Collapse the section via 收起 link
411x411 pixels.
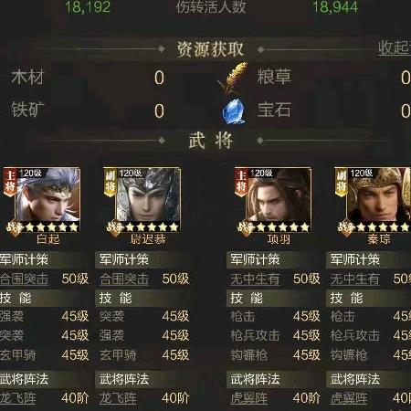coord(395,48)
